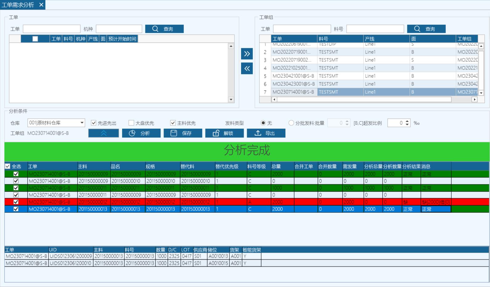Select row MO230714001@S-B in 工单组 grid
The width and height of the screenshot is (490, 287).
point(369,92)
